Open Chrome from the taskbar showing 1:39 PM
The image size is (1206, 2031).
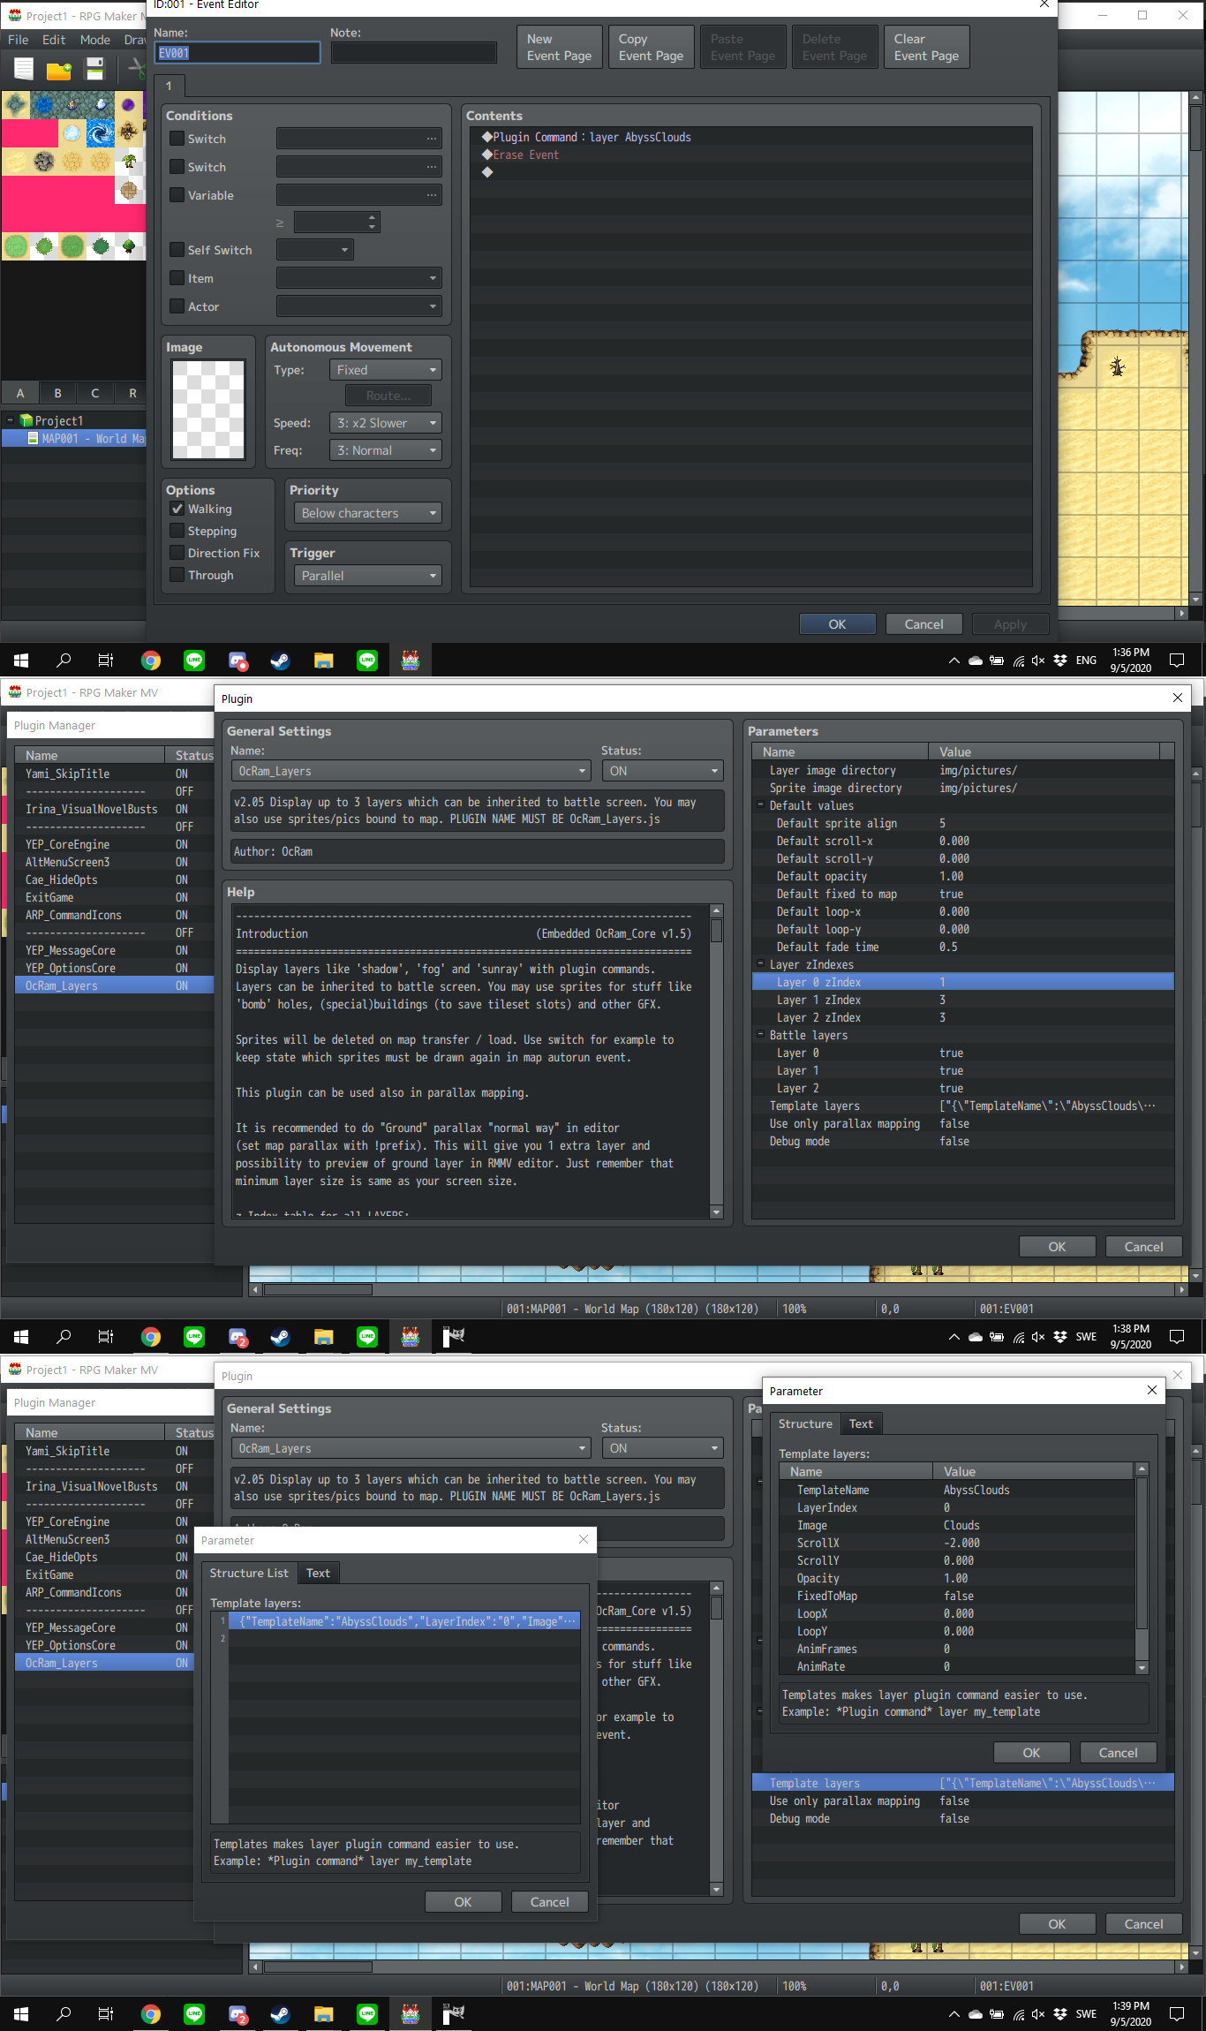point(151,2014)
